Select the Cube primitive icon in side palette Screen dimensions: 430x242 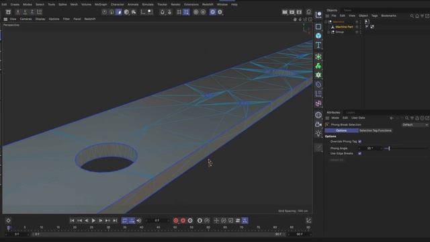318,36
